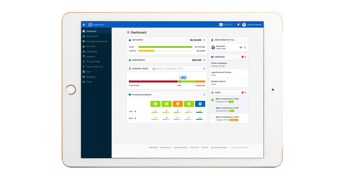Open HonestConversations® in the sidebar
This screenshot has width=343, height=179.
pyautogui.click(x=96, y=41)
